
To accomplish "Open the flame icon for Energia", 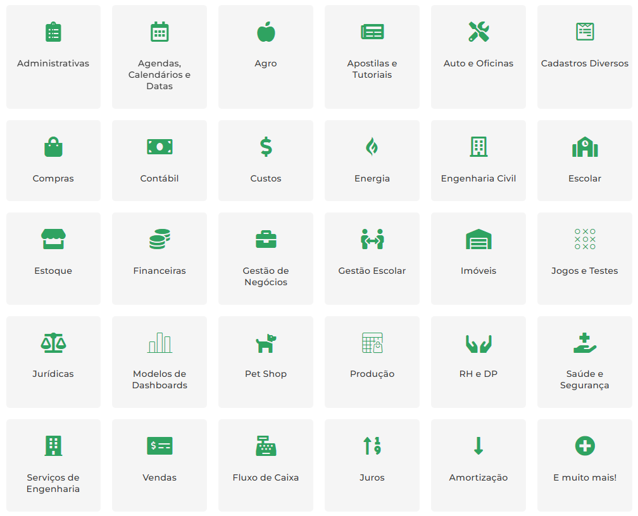I will pyautogui.click(x=372, y=147).
